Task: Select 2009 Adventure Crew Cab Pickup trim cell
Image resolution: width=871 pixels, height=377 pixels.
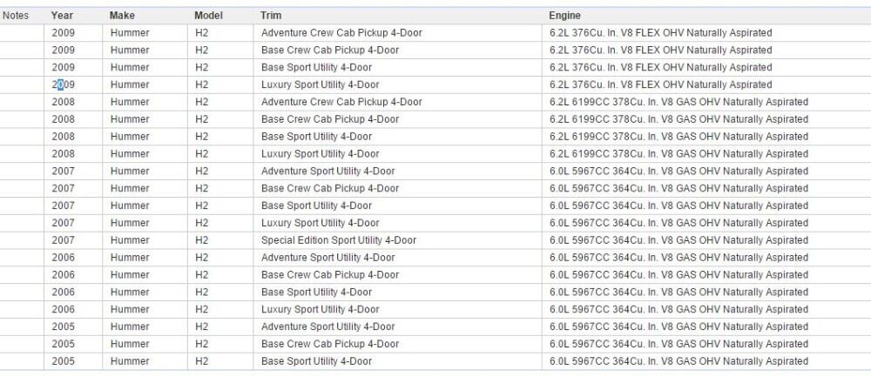Action: [x=341, y=33]
